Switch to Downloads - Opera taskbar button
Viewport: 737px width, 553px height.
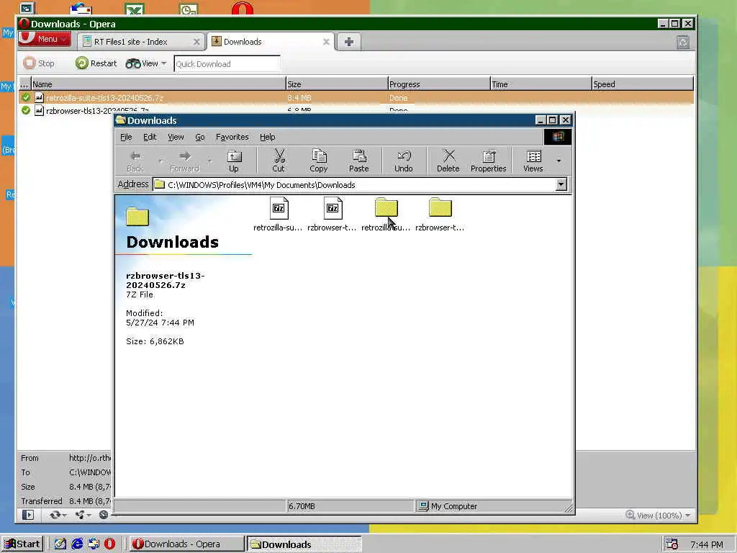[x=186, y=544]
